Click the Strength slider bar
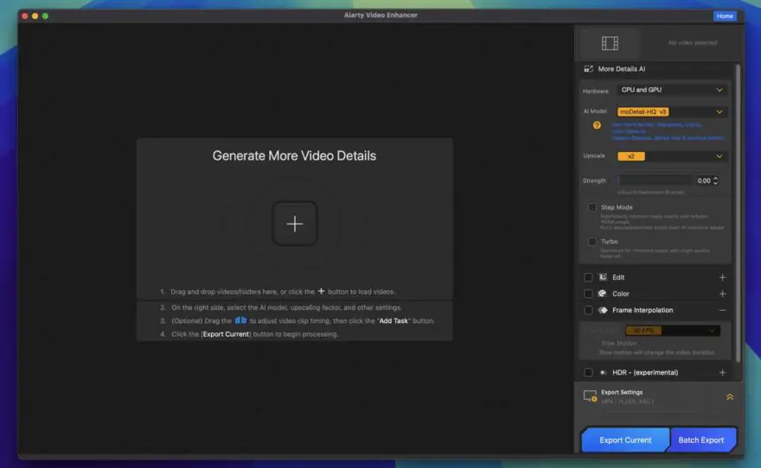 click(655, 180)
